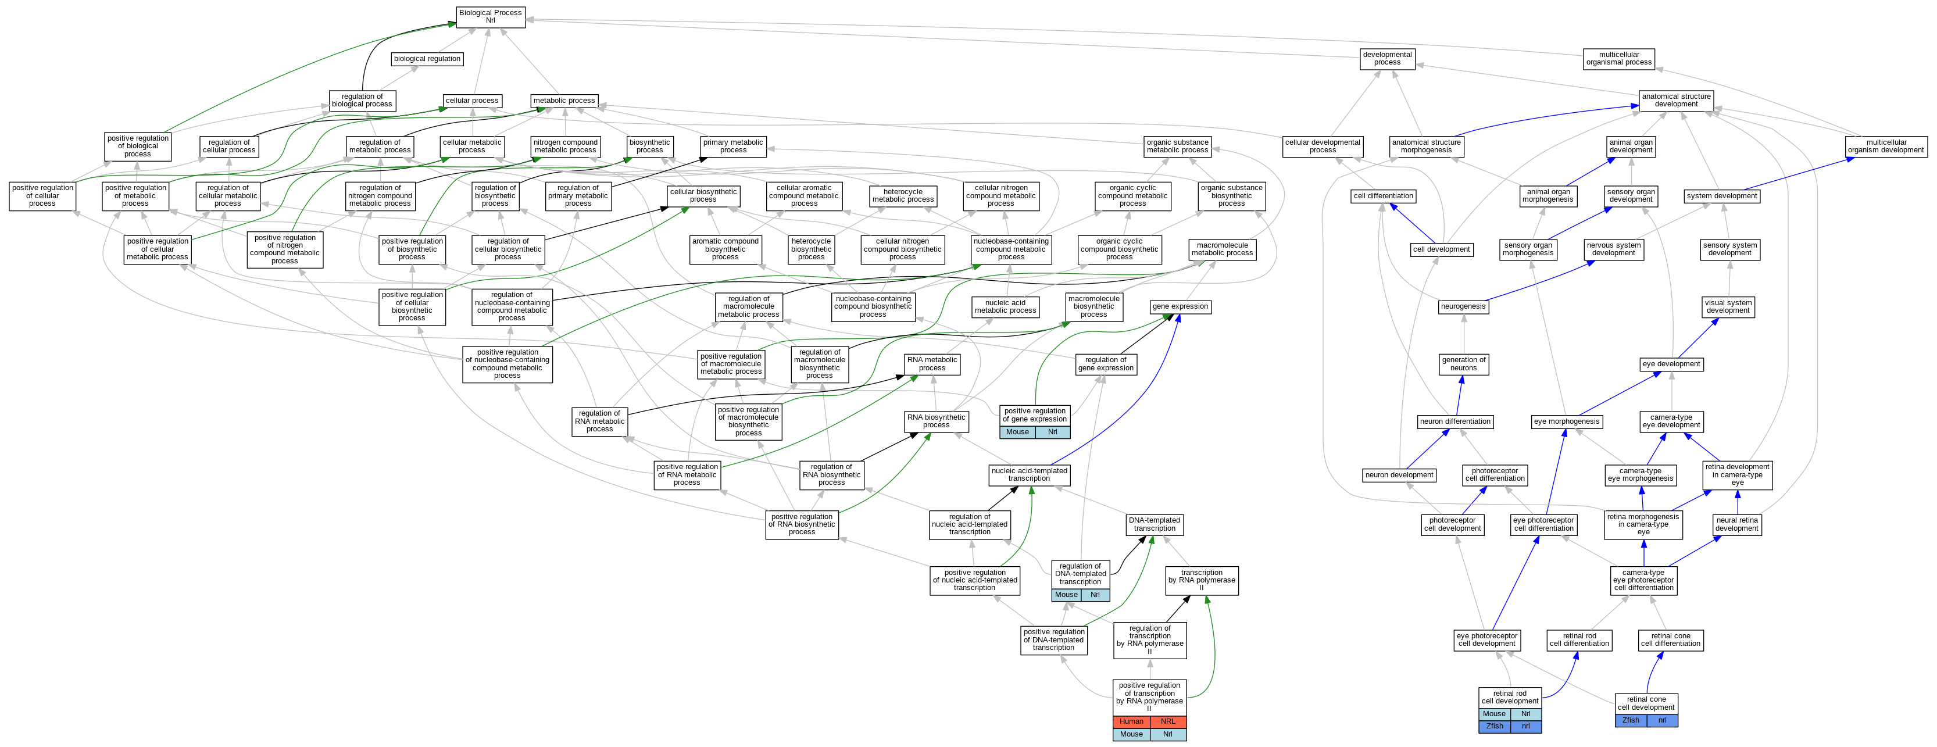Click the 'camera-type eye development' node
The width and height of the screenshot is (1937, 747).
[1671, 421]
